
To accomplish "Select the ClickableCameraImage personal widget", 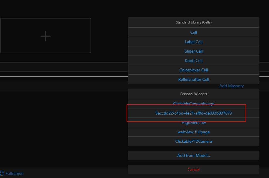I will click(193, 103).
